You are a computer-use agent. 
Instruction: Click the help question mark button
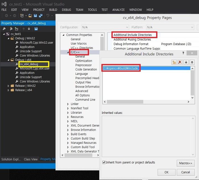[x=183, y=53]
